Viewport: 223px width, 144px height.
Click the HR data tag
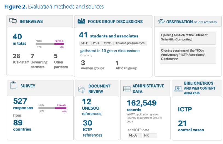(x=150, y=136)
